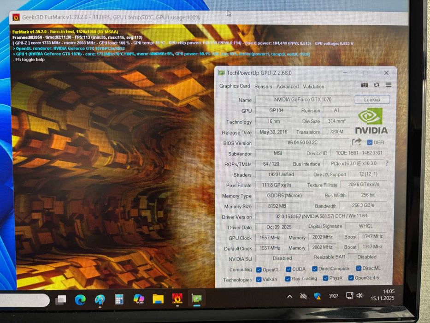Click the BIOS Version field 86.04.50.00.2C
Image resolution: width=430 pixels, height=323 pixels.
pos(302,143)
